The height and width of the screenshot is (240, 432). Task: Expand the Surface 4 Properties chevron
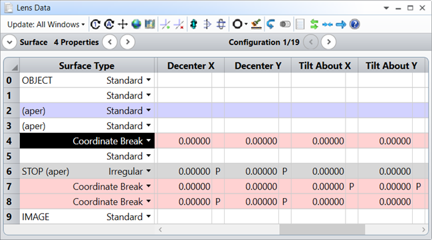tap(10, 42)
